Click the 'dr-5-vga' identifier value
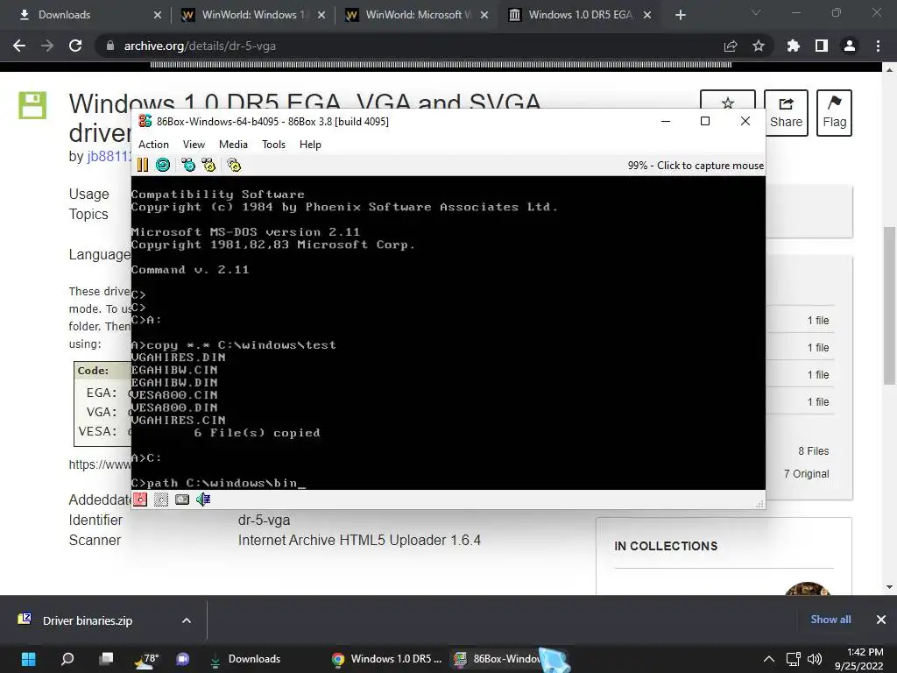This screenshot has height=673, width=897. (x=264, y=520)
